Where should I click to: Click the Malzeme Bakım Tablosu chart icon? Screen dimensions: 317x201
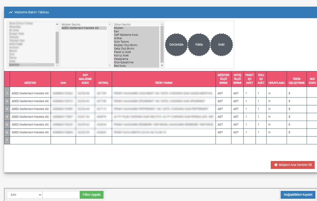click(11, 12)
